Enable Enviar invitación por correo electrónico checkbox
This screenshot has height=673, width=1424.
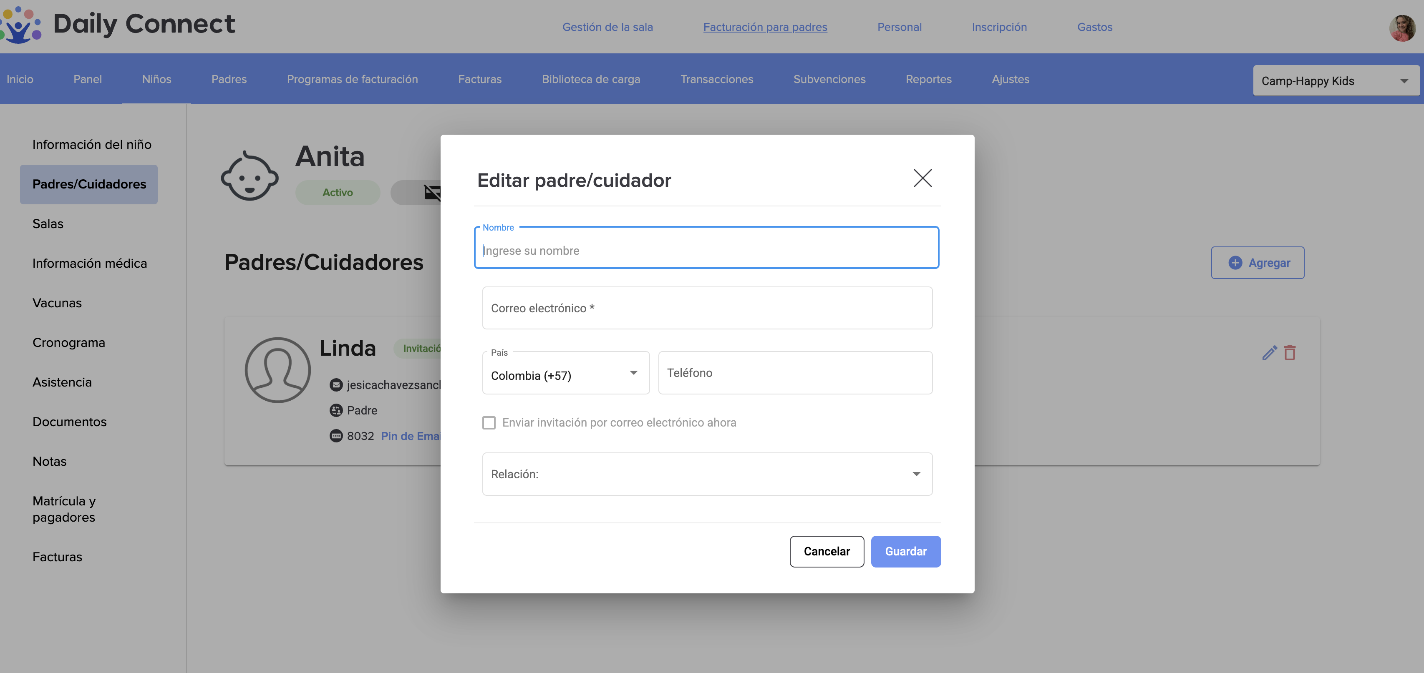tap(489, 423)
